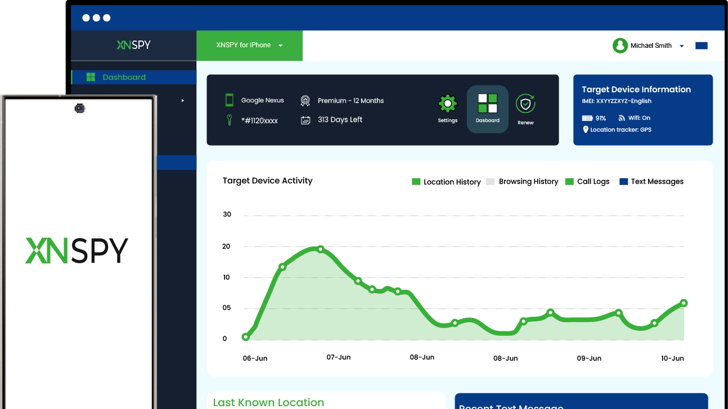The height and width of the screenshot is (409, 728).
Task: Click the Location History legend label
Action: point(452,182)
